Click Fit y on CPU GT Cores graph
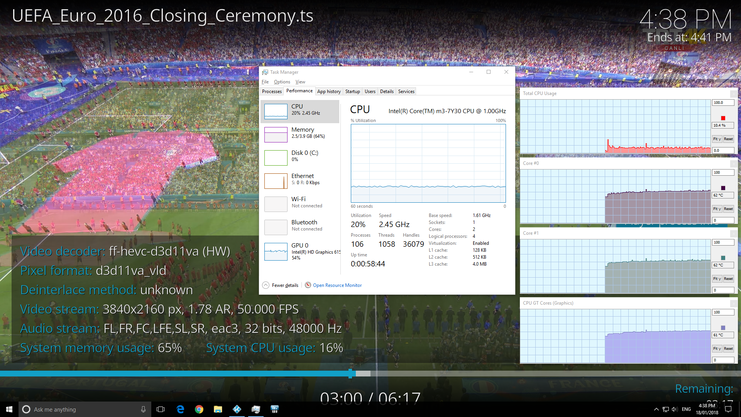 tap(717, 349)
